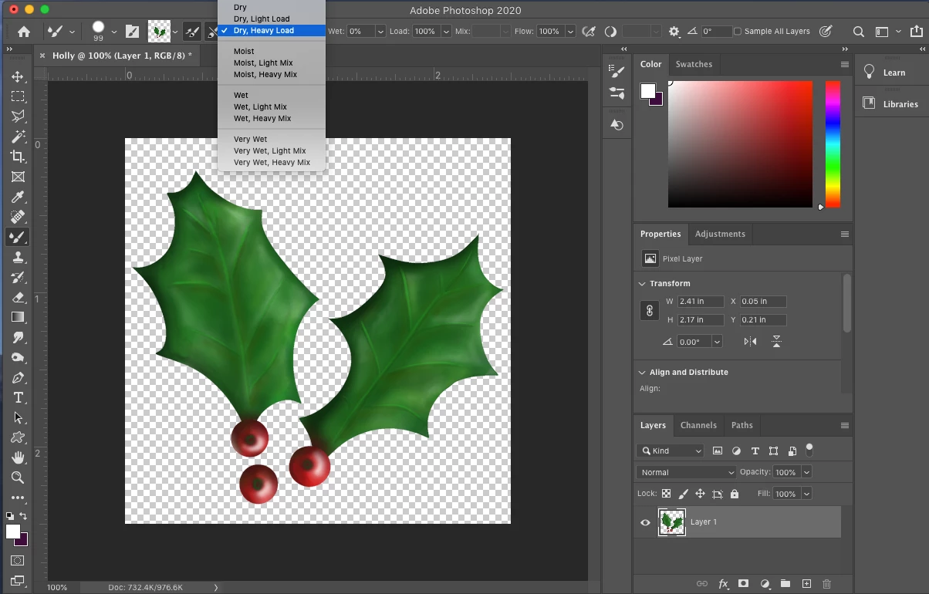This screenshot has width=929, height=594.
Task: Open the Search icon in options bar
Action: pos(859,32)
